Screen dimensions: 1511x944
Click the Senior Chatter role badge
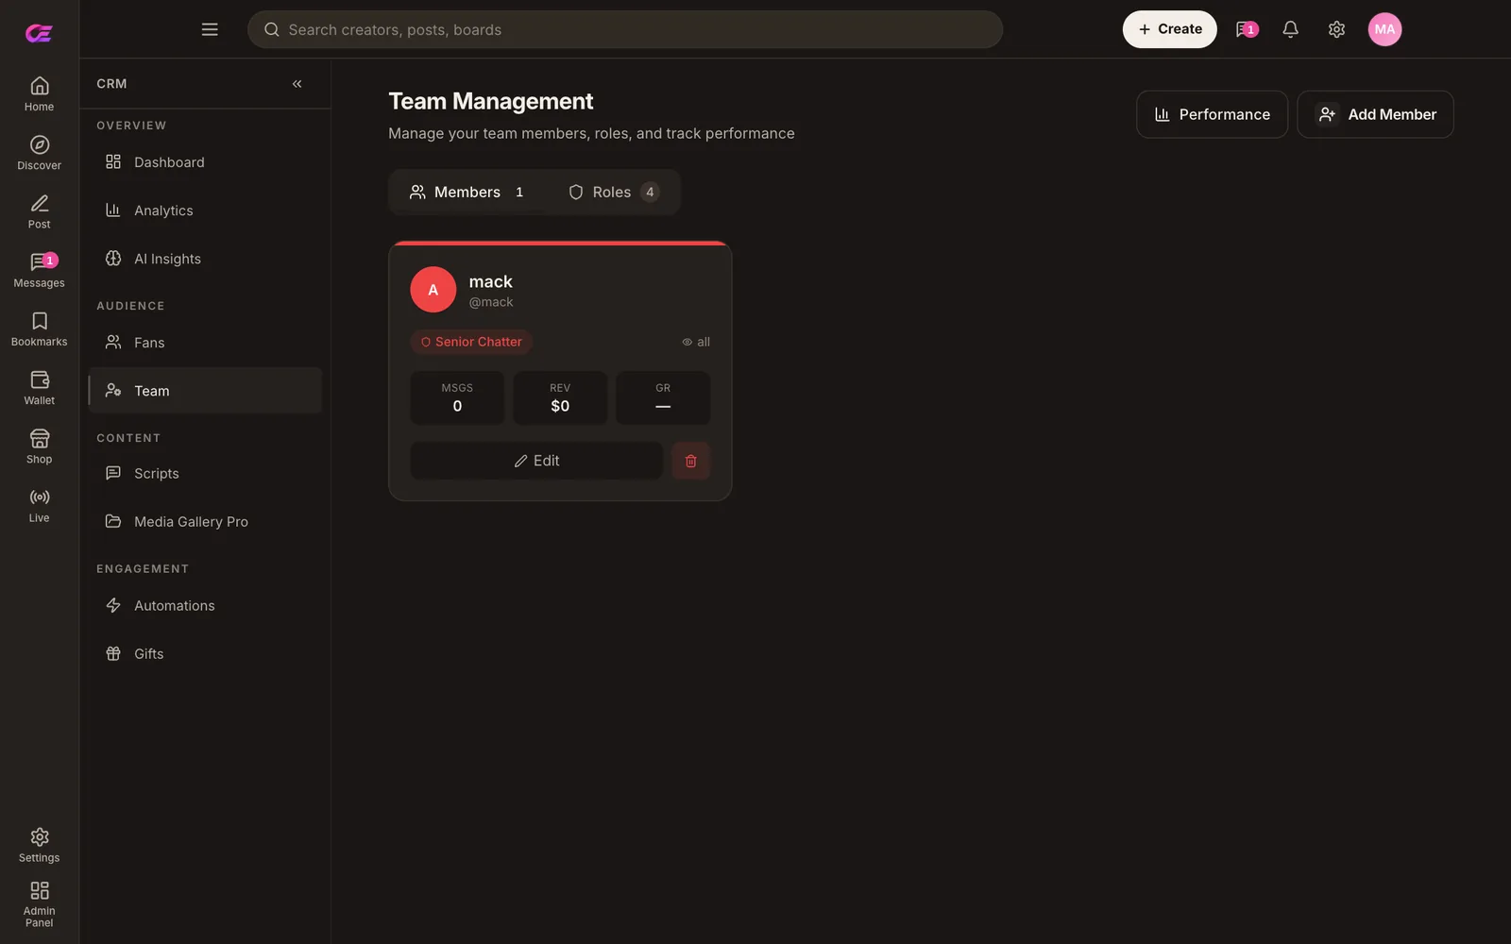[471, 342]
